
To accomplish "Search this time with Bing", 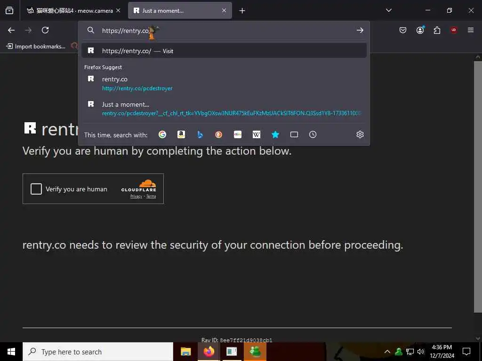I will click(200, 134).
